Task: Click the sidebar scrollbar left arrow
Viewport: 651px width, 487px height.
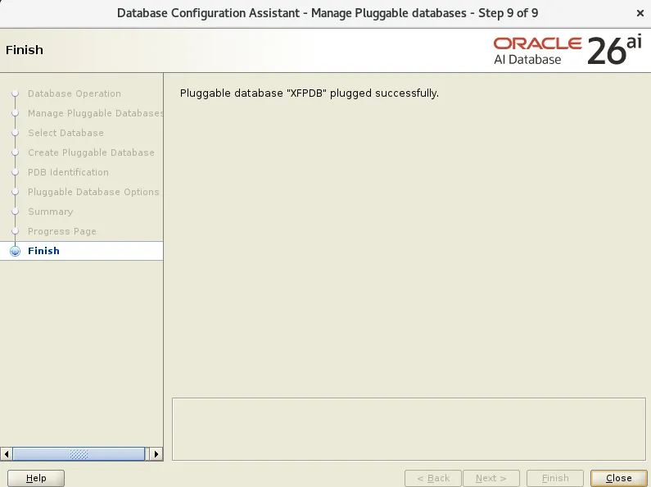Action: coord(7,453)
